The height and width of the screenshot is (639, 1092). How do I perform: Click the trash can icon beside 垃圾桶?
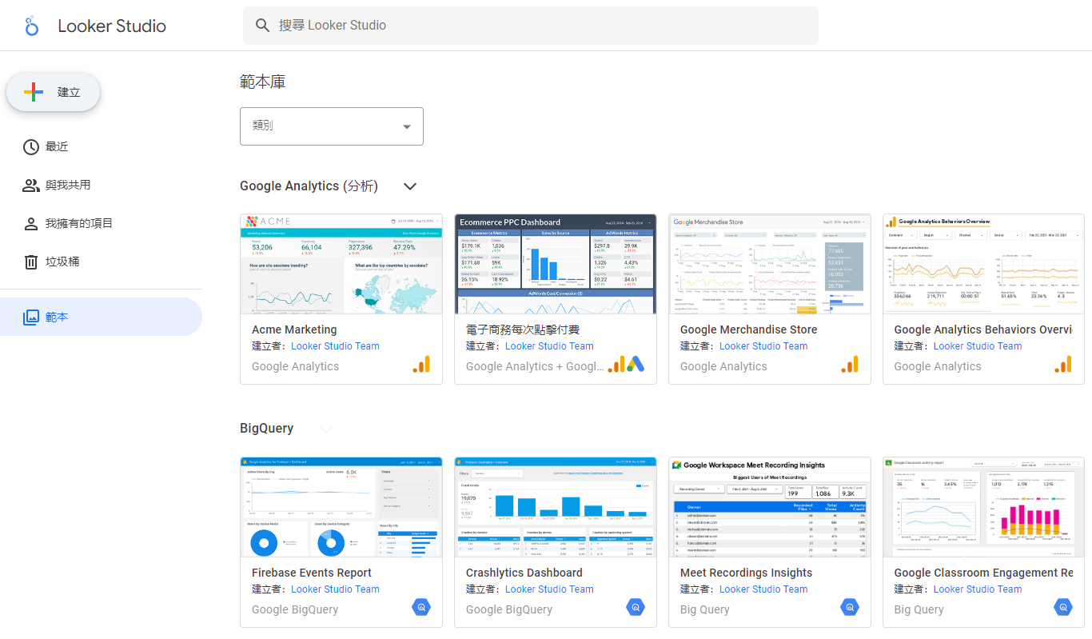pyautogui.click(x=31, y=262)
